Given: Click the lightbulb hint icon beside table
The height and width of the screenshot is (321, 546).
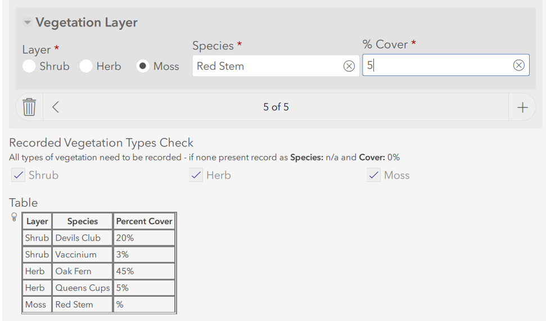Looking at the screenshot, I should tap(14, 217).
